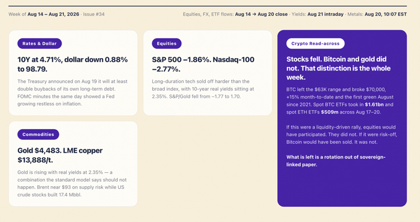Click the rotation out of sovereign-linked paper line
The height and width of the screenshot is (222, 420).
tap(336, 160)
